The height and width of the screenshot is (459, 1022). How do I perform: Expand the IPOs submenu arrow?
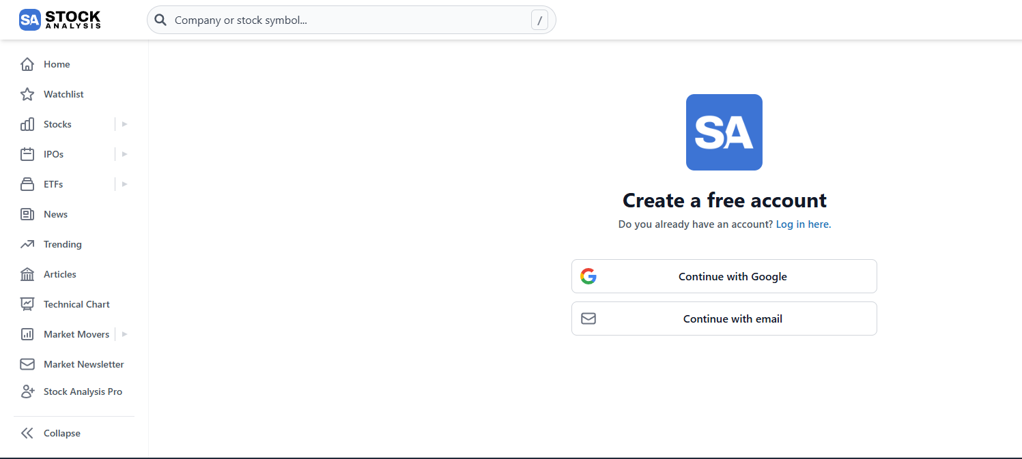coord(124,154)
